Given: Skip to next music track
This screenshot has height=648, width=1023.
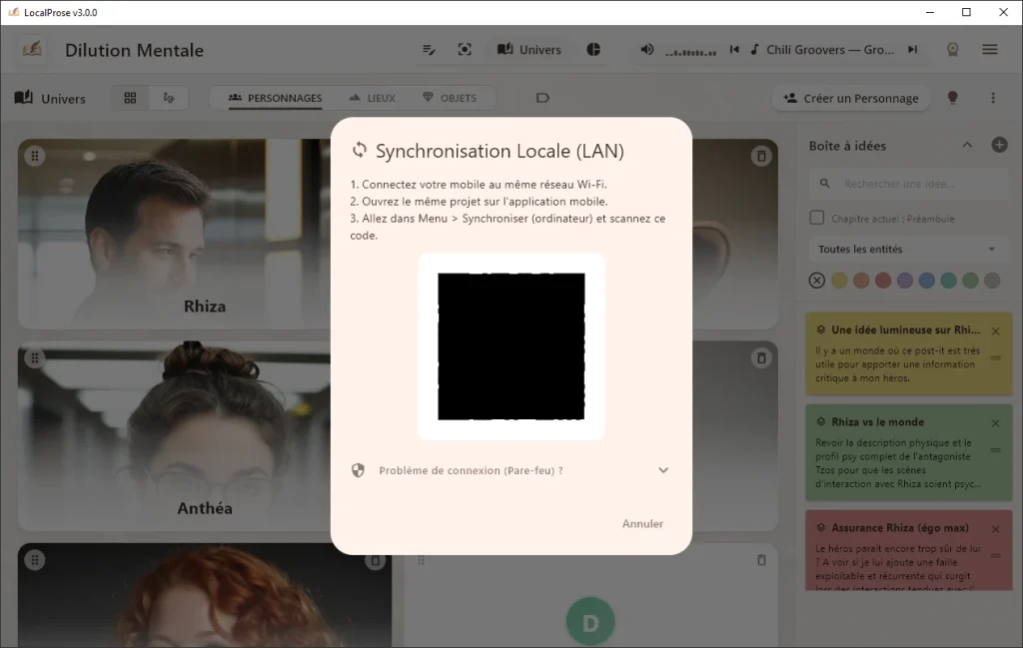Looking at the screenshot, I should coord(913,50).
